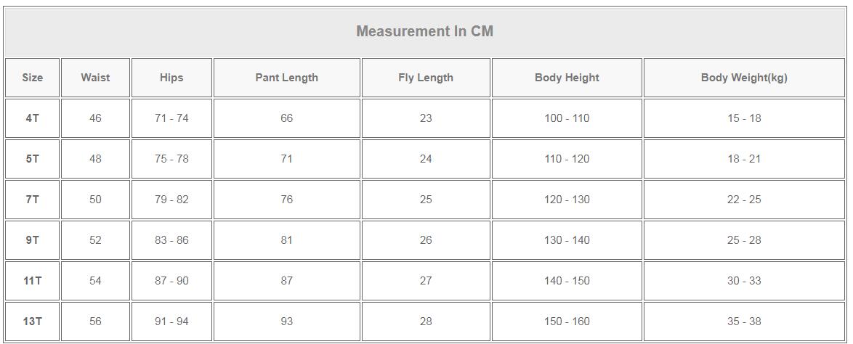Viewport: 853px width, 344px height.
Task: Click the Waist column header
Action: tap(95, 78)
